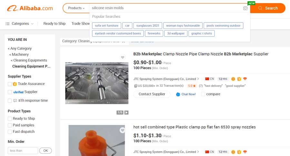Tick the Fast dispatch checkbox
Screen dimensions: 290x156
pyautogui.click(x=10, y=132)
